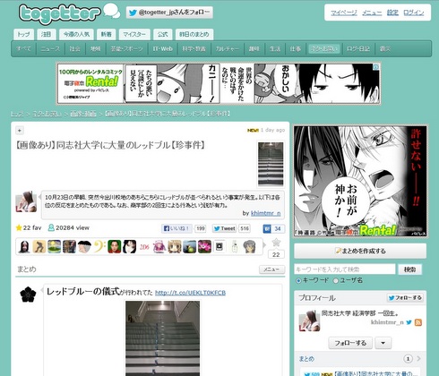Click the Hatena bookmark icon beside 34
The height and width of the screenshot is (376, 439).
tap(267, 228)
